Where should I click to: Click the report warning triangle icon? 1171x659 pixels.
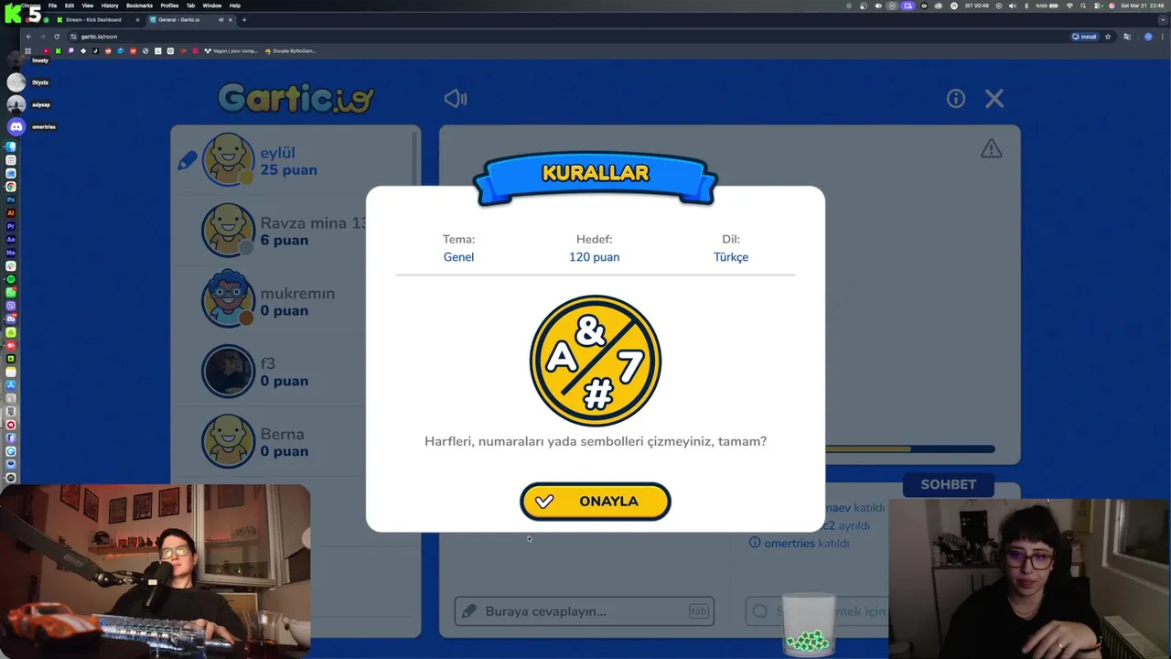click(x=991, y=148)
